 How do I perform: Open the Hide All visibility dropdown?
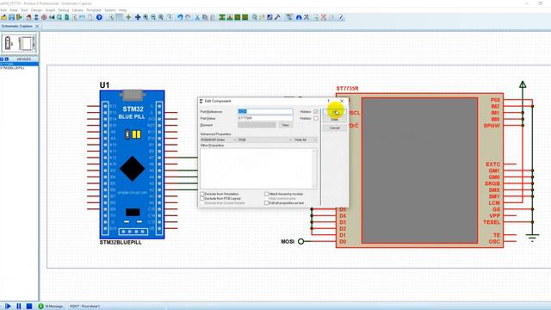306,139
